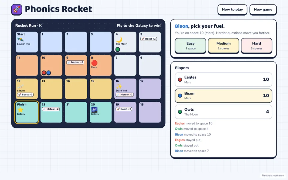
Task: Click board space 7
Action: tap(125, 65)
